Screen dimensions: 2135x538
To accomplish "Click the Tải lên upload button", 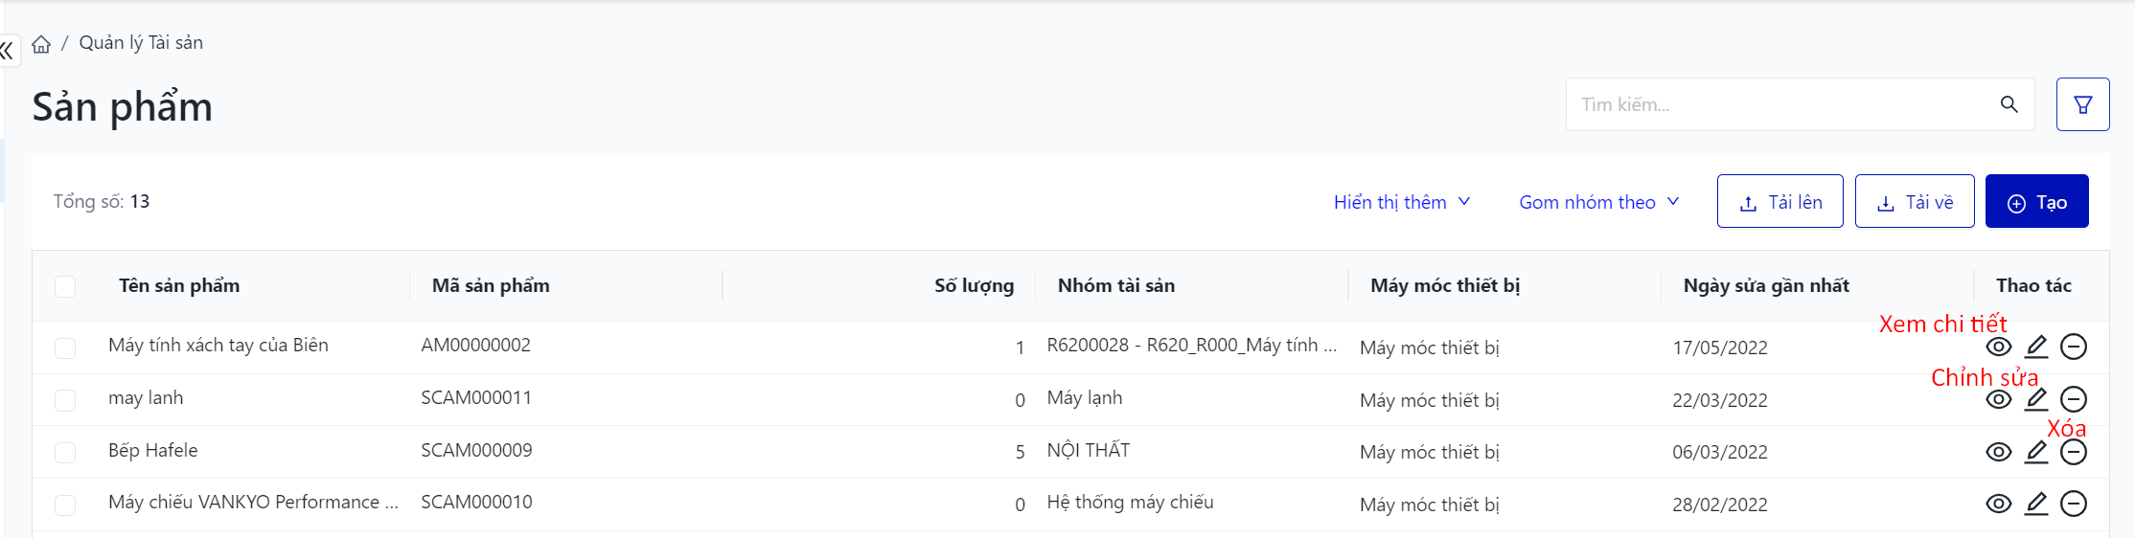I will click(1779, 202).
